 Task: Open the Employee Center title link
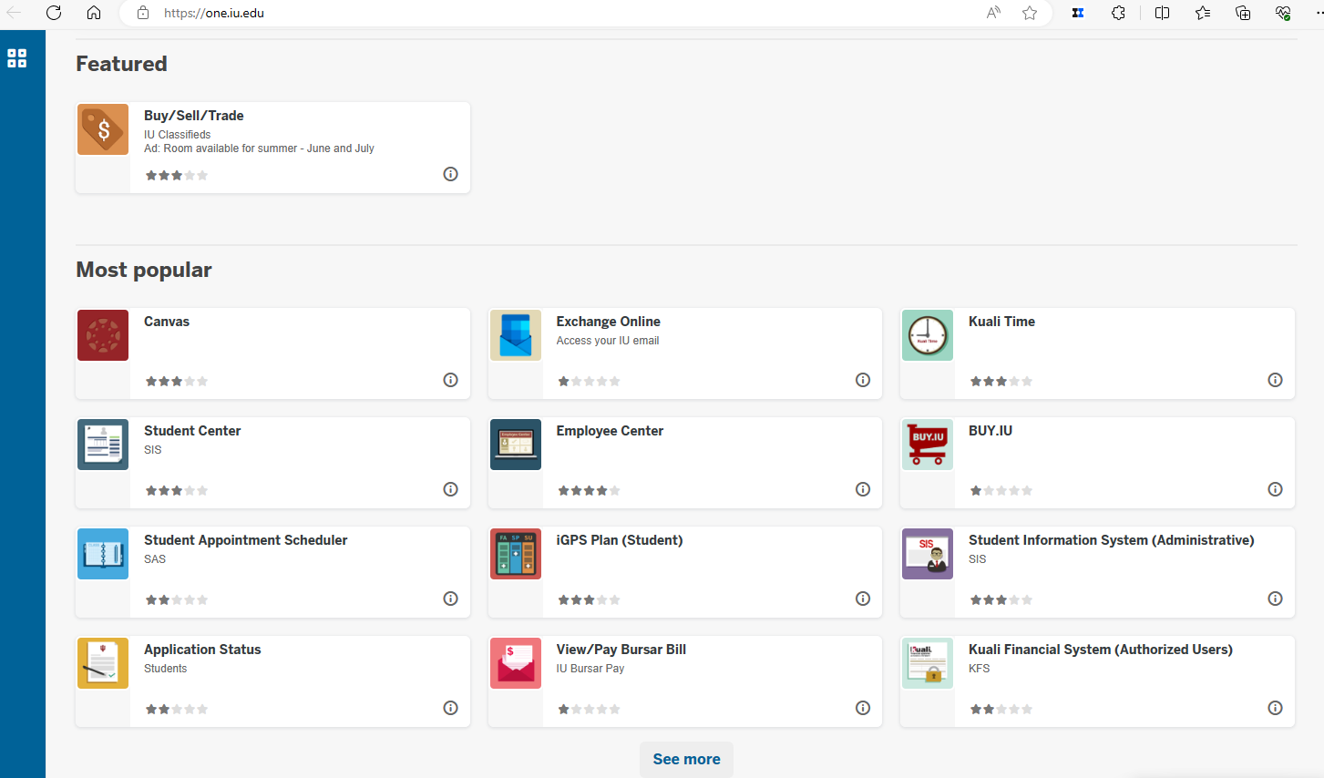point(610,431)
